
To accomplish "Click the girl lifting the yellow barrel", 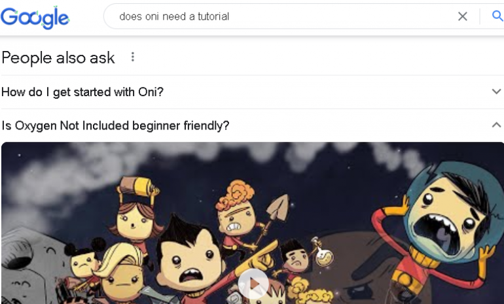I will coord(135,212).
